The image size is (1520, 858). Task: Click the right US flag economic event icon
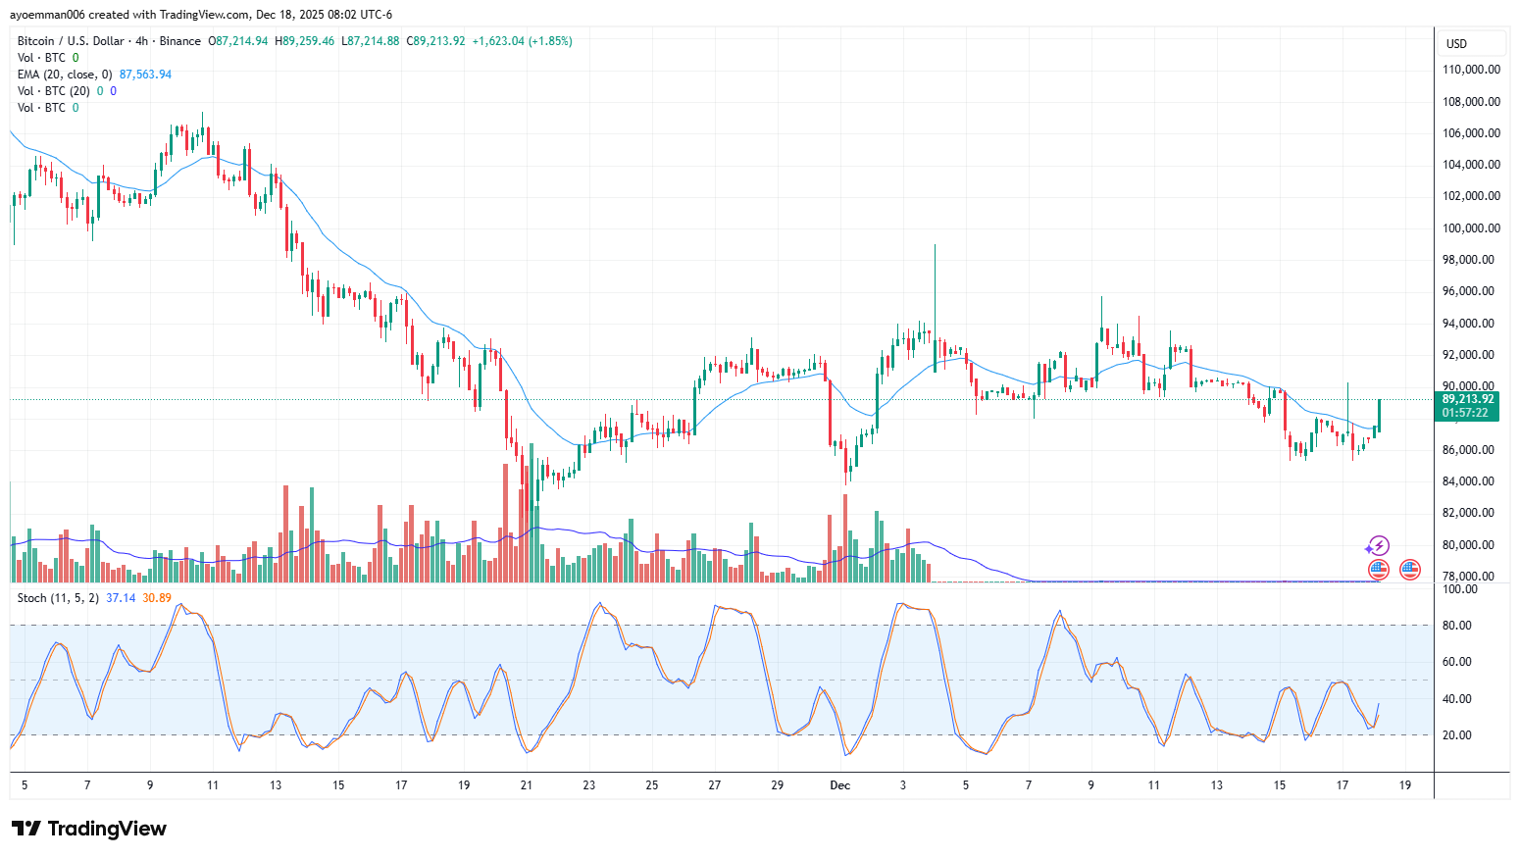click(1409, 569)
